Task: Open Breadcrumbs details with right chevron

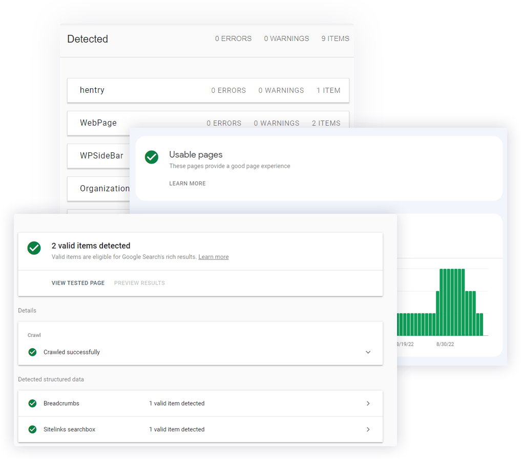Action: click(368, 403)
